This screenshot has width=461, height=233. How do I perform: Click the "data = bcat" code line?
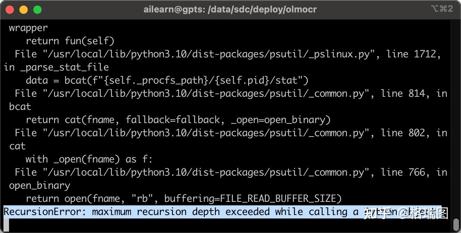point(167,81)
